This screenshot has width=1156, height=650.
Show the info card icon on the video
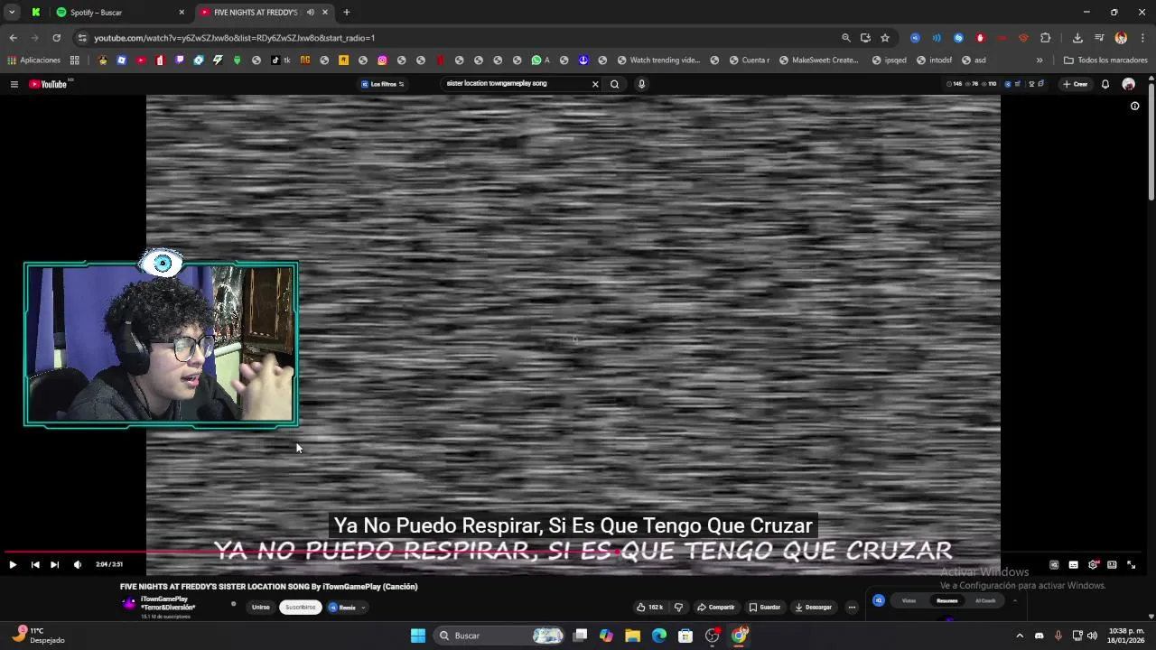click(x=1135, y=106)
